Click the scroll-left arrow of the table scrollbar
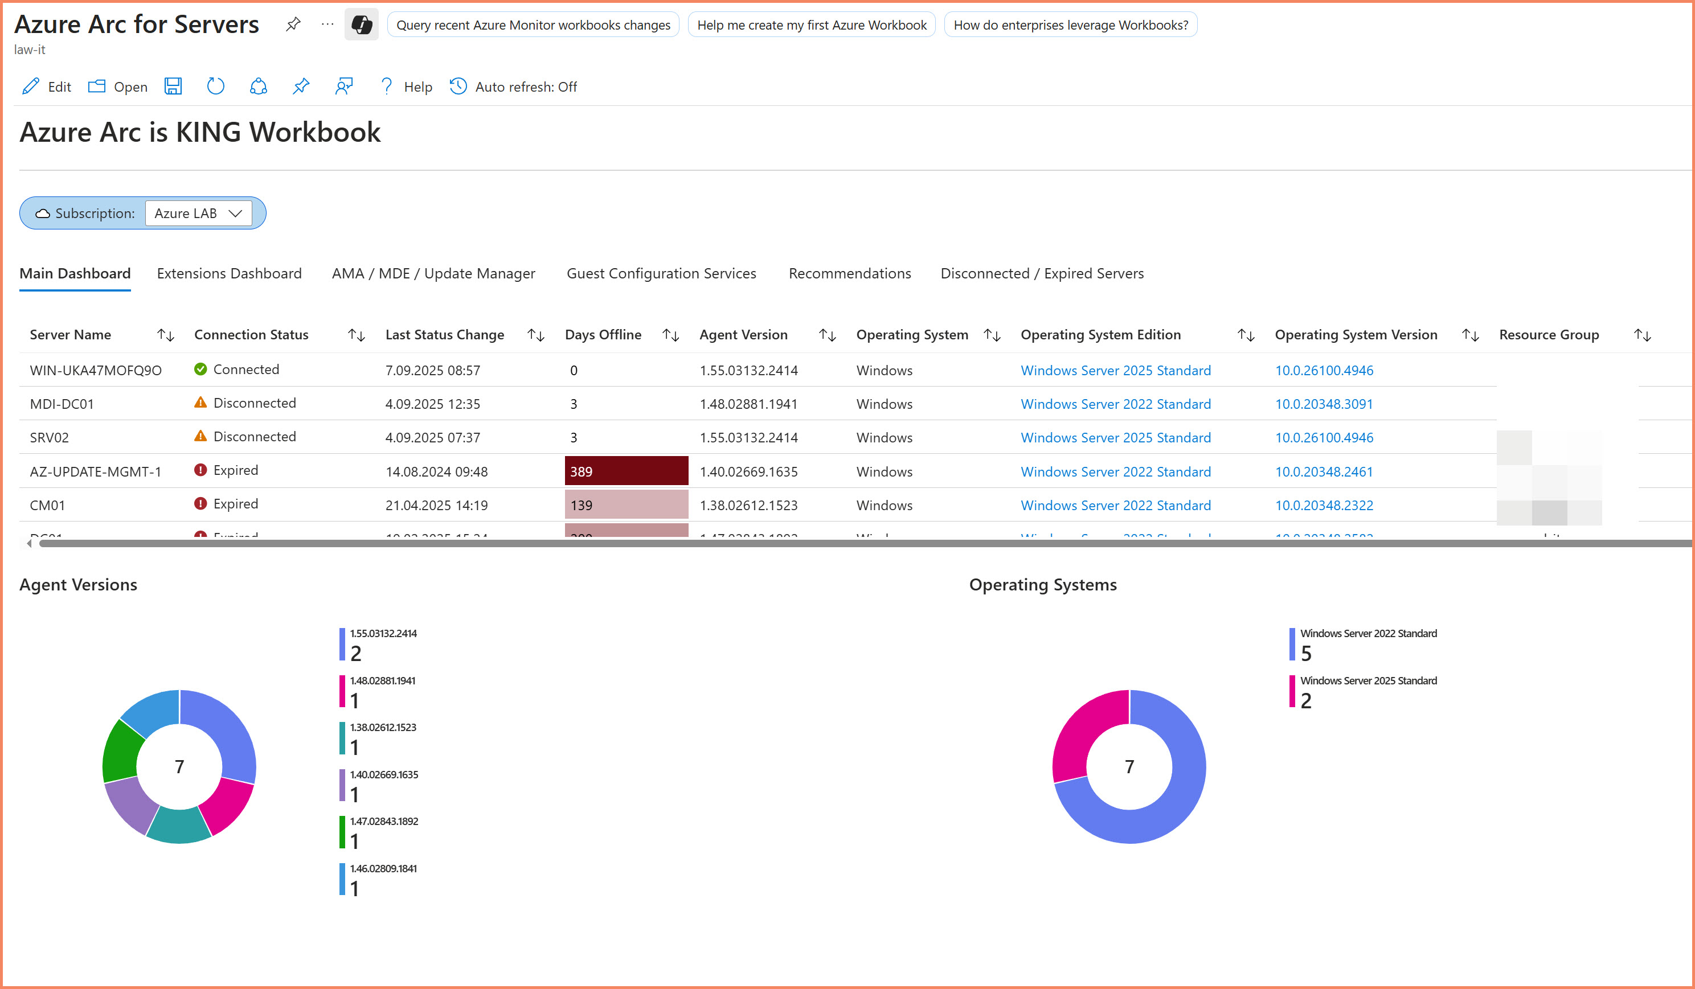 click(x=28, y=543)
